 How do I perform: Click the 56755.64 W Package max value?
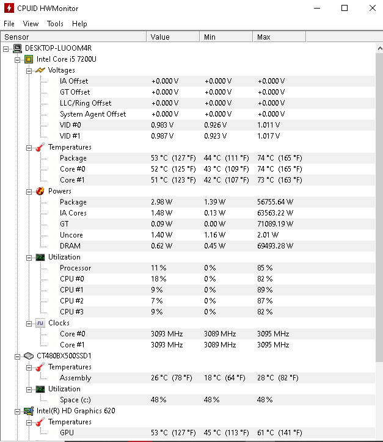[275, 202]
